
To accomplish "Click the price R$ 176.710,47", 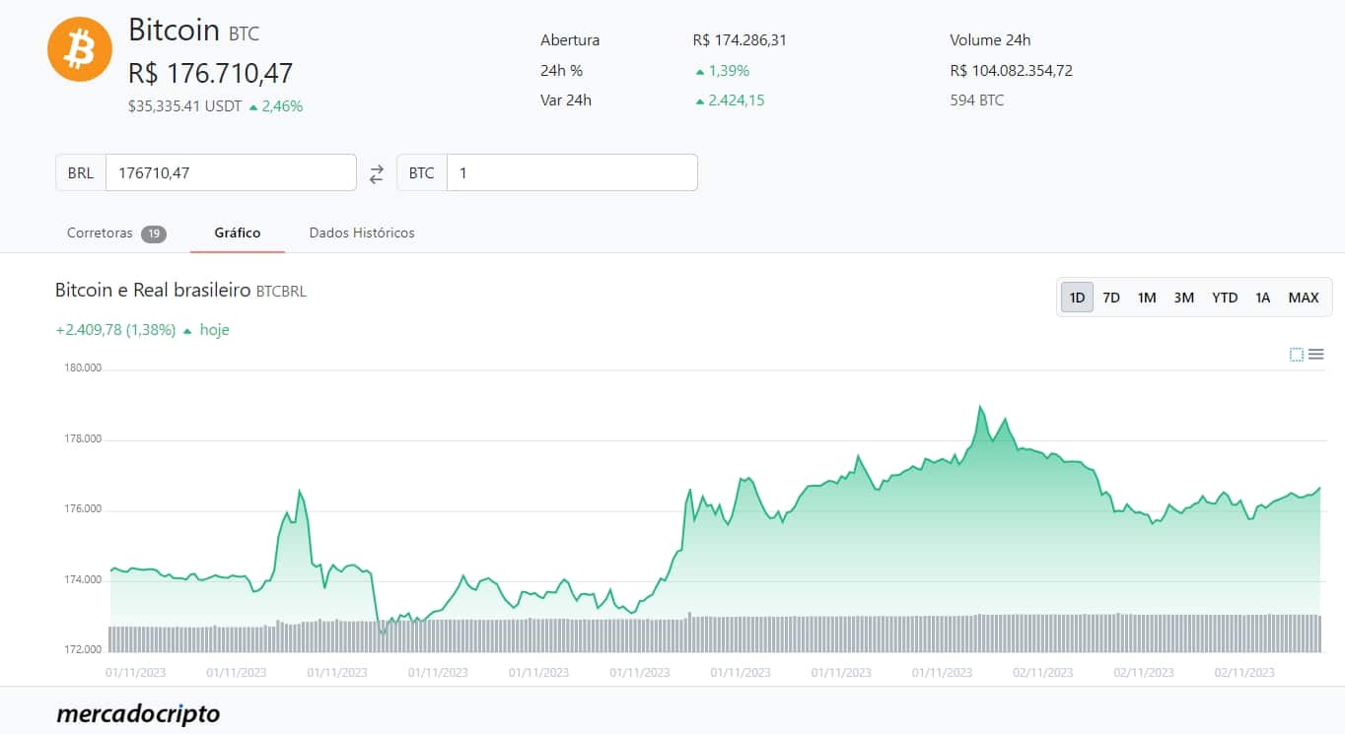I will click(210, 73).
